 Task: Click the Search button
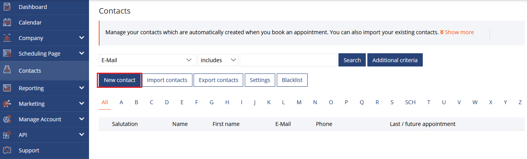352,60
